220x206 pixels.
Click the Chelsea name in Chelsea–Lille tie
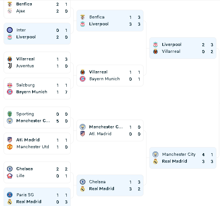tap(25, 169)
